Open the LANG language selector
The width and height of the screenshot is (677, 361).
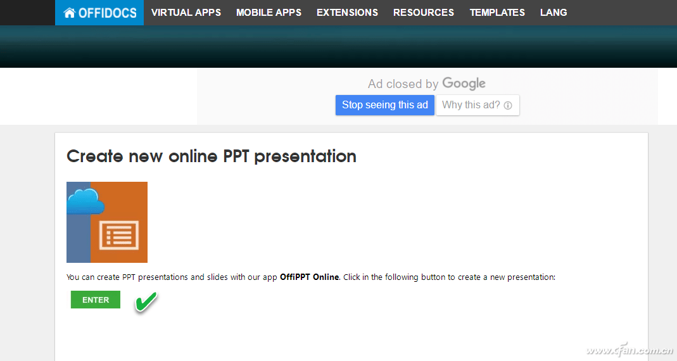554,13
